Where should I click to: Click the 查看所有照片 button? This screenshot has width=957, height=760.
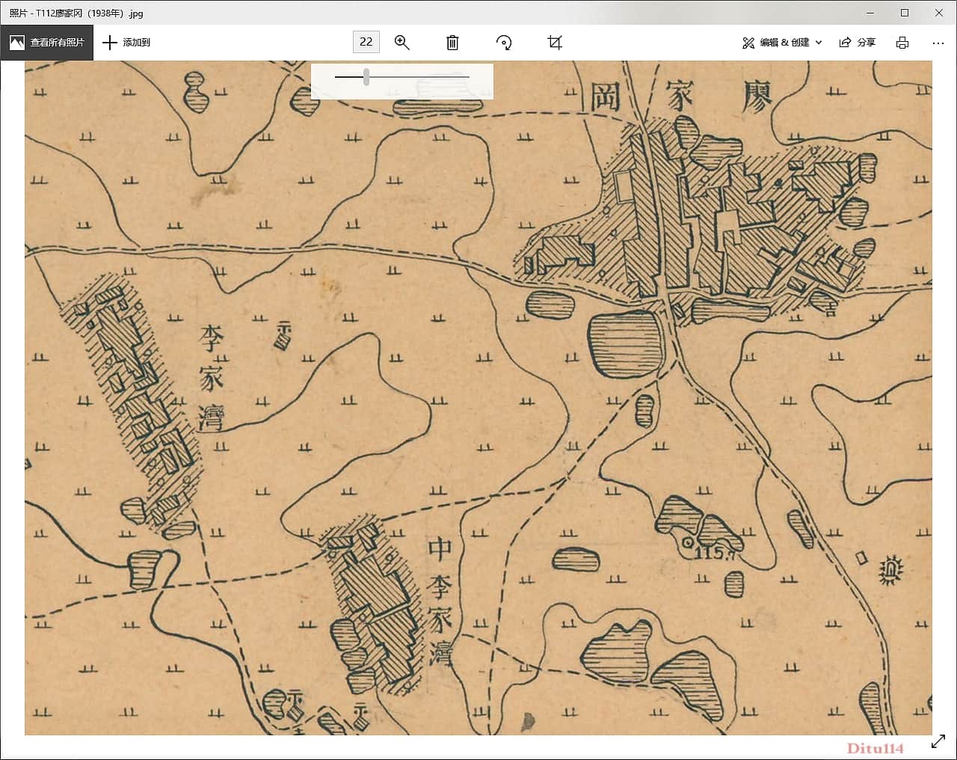click(x=47, y=43)
